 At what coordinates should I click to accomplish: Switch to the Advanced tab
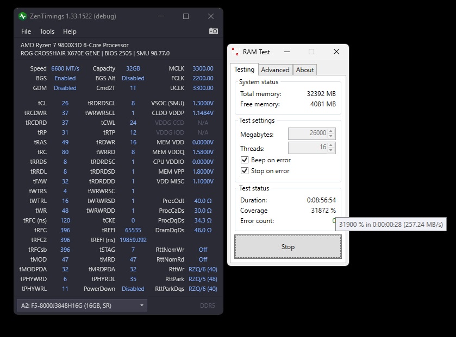[x=275, y=70]
